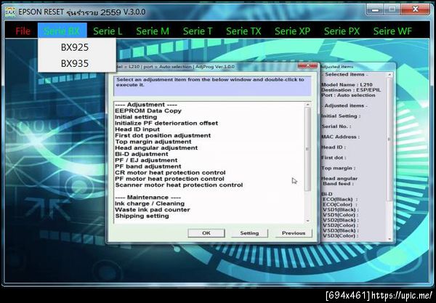436x303 pixels.
Task: Click the OK button in AdjProg
Action: (x=206, y=233)
